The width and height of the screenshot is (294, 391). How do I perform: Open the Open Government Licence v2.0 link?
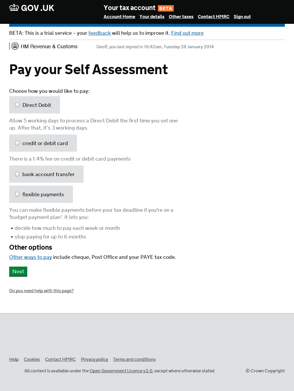coord(121,371)
